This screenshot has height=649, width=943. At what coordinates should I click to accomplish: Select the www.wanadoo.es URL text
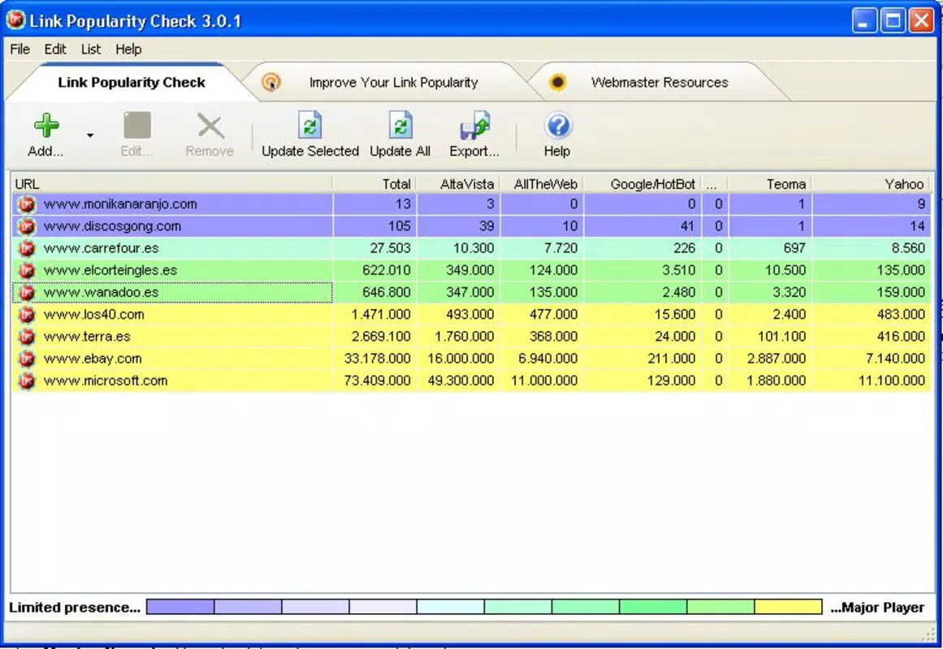(x=101, y=293)
